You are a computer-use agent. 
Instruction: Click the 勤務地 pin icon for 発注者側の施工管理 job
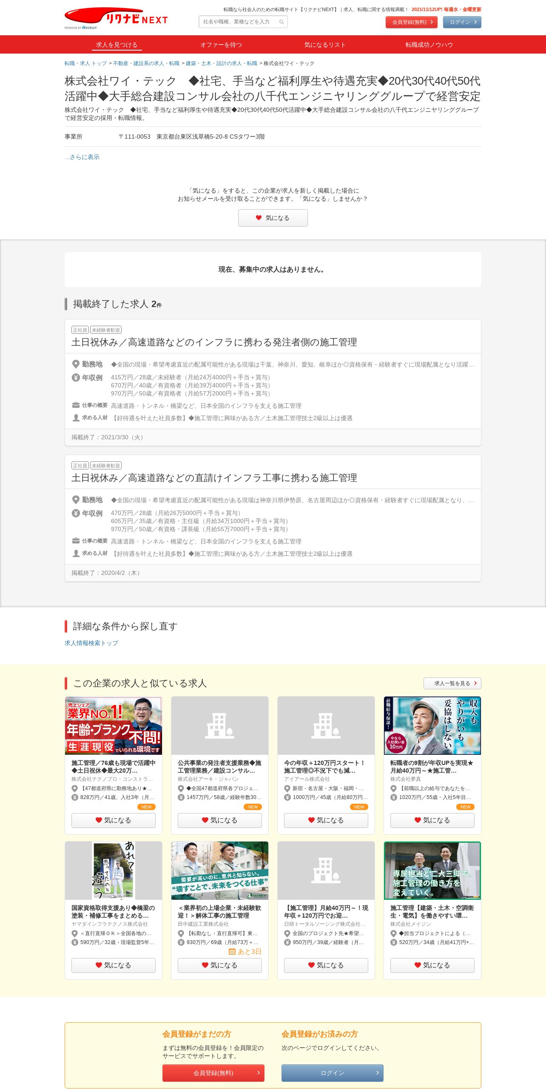click(x=76, y=364)
